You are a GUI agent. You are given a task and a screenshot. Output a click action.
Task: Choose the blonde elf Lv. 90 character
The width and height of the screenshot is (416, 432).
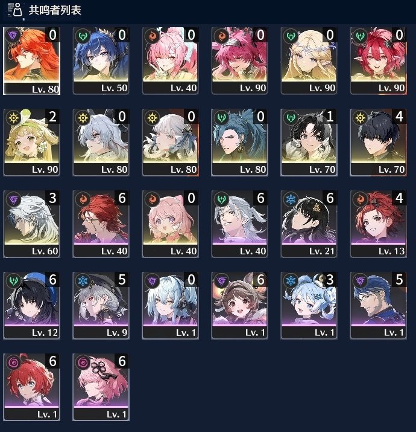coord(309,61)
